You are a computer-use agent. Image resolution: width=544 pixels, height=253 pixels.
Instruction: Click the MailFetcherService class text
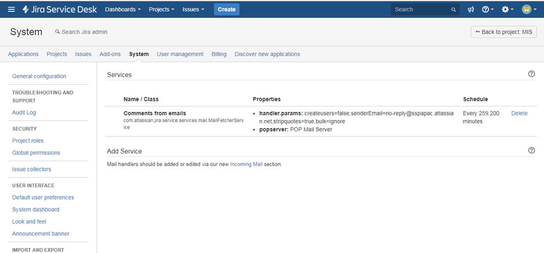pyautogui.click(x=185, y=124)
